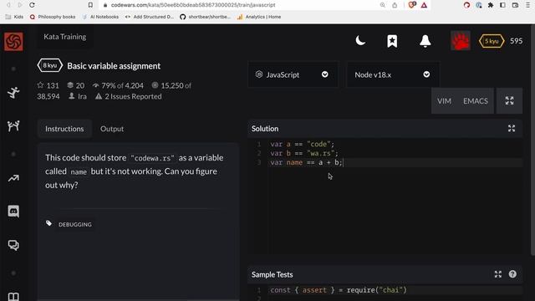Open notifications bell icon
The image size is (535, 301).
(425, 41)
